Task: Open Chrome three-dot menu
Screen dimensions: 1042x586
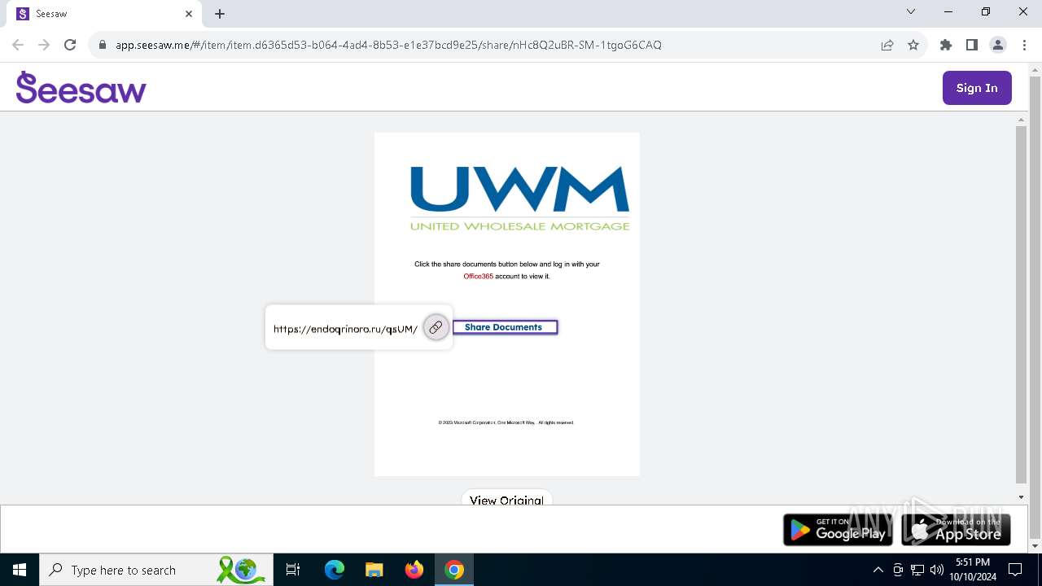Action: pyautogui.click(x=1024, y=45)
